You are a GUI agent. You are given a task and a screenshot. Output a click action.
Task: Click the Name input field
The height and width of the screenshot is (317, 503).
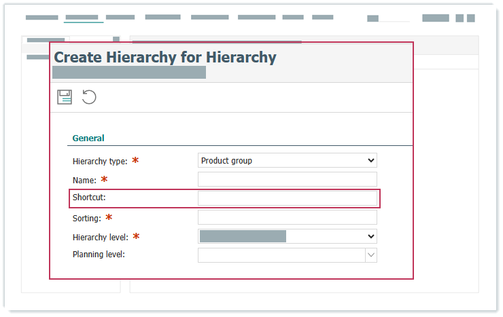tap(287, 179)
